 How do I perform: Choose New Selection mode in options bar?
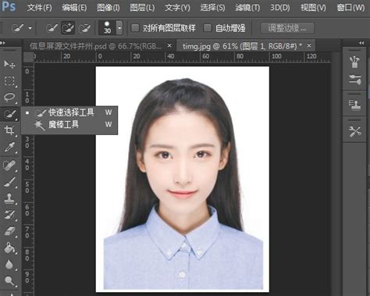pyautogui.click(x=52, y=27)
